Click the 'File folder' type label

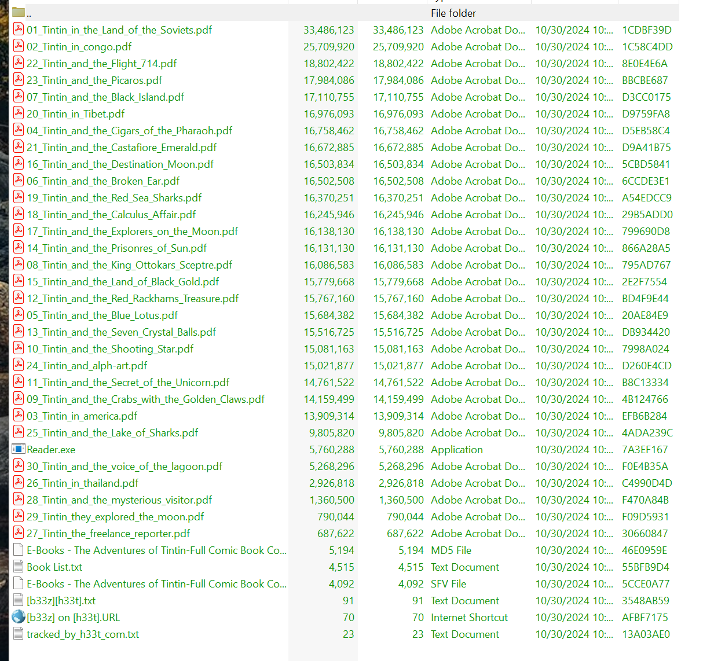pos(453,13)
